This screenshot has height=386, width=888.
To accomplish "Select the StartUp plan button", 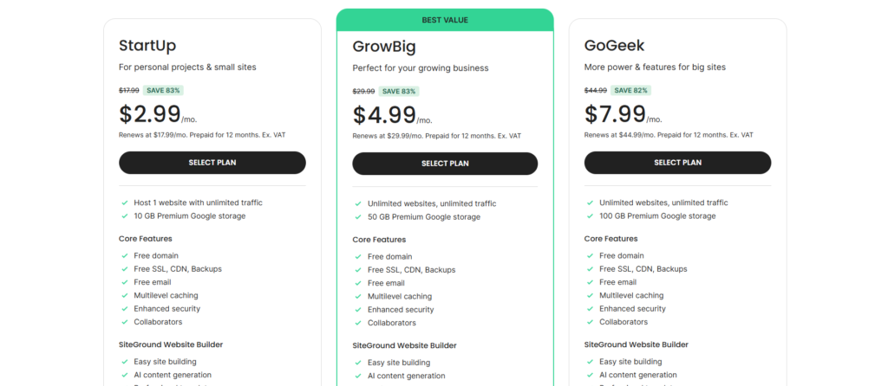I will coord(212,163).
